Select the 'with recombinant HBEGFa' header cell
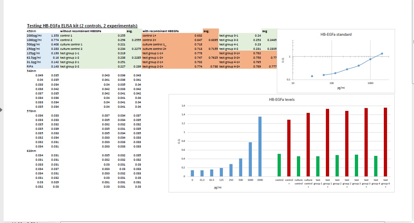This screenshot has width=414, height=223. [x=161, y=31]
